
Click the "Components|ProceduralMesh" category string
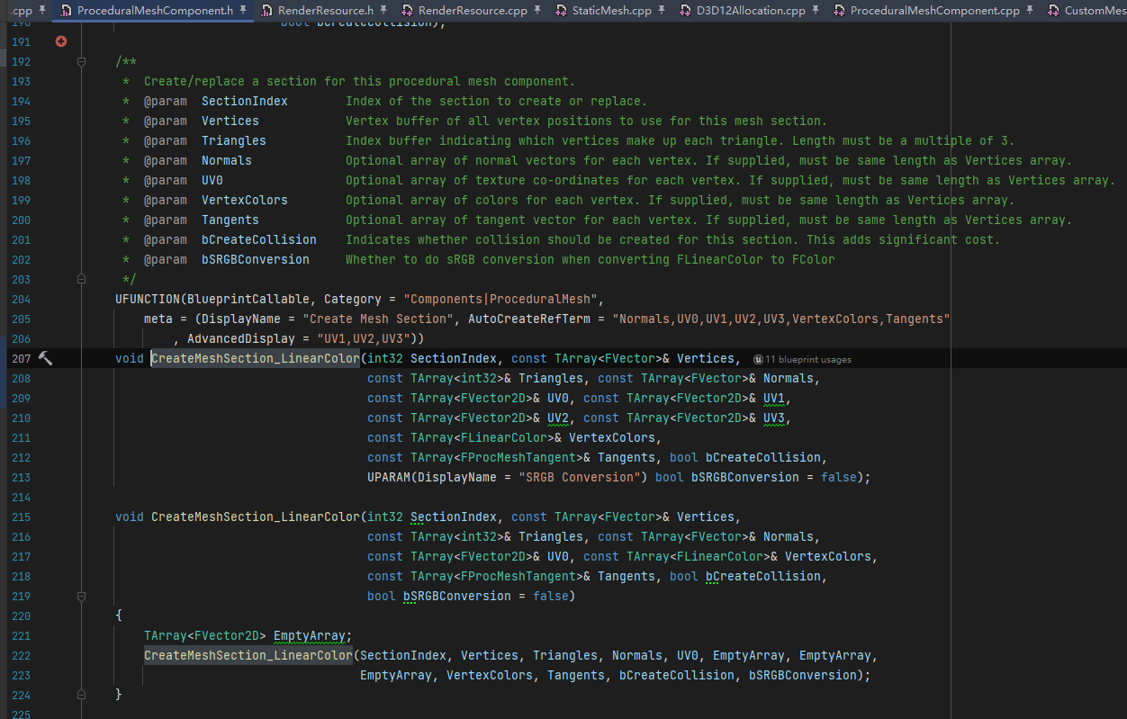(500, 299)
